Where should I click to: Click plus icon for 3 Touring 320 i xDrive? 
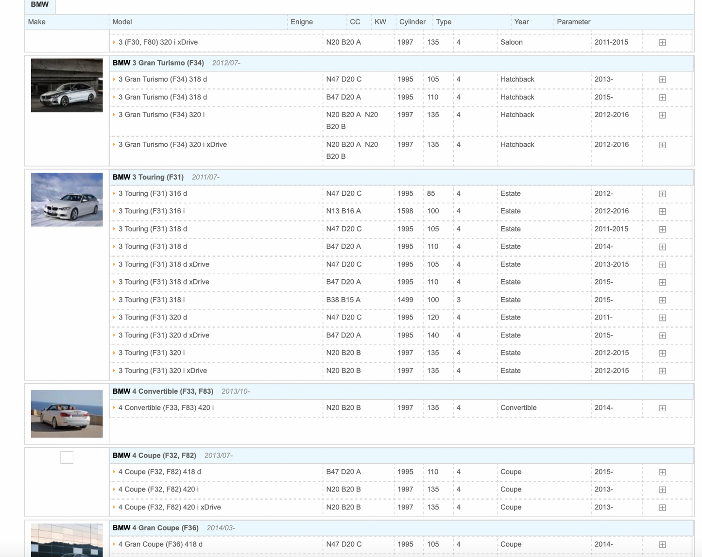pos(662,371)
